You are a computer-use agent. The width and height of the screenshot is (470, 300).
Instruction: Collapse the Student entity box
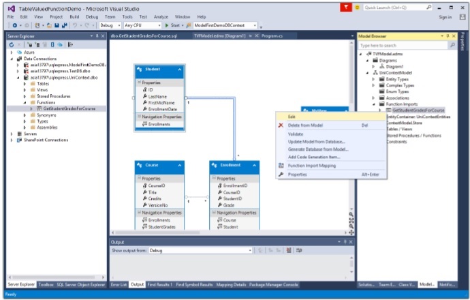(180, 70)
